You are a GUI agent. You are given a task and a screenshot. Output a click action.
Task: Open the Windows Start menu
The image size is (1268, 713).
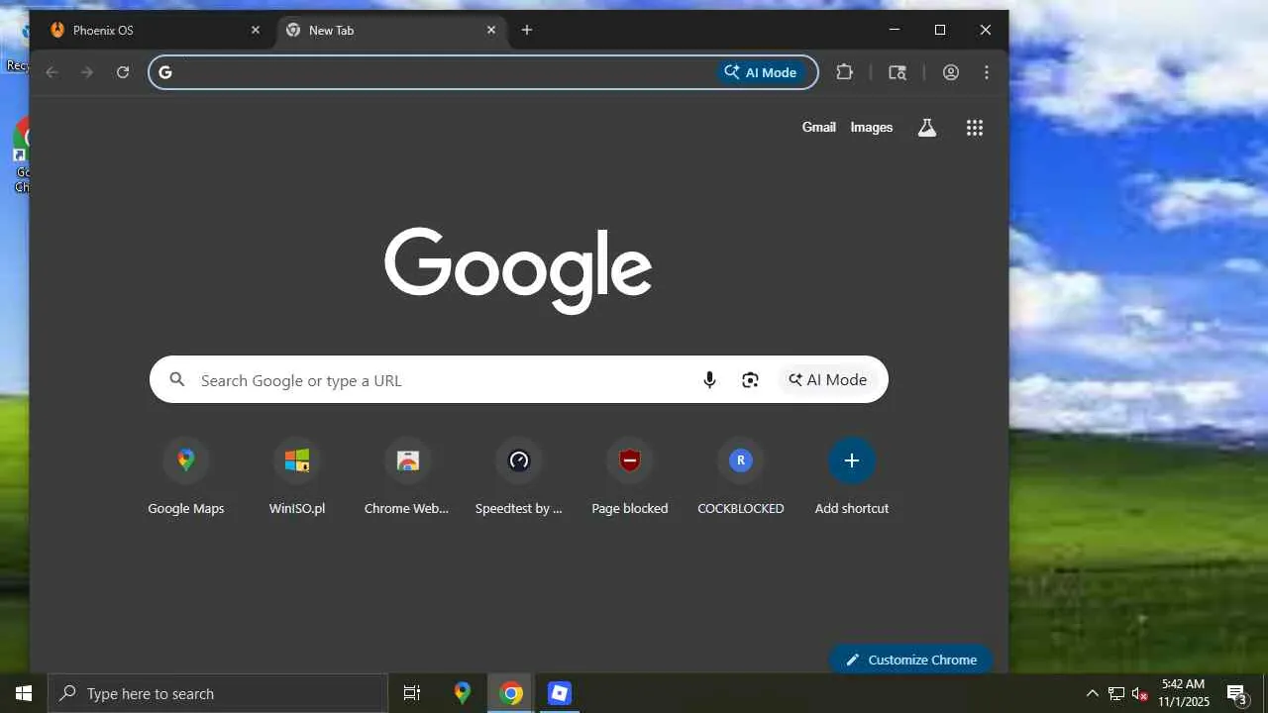24,693
